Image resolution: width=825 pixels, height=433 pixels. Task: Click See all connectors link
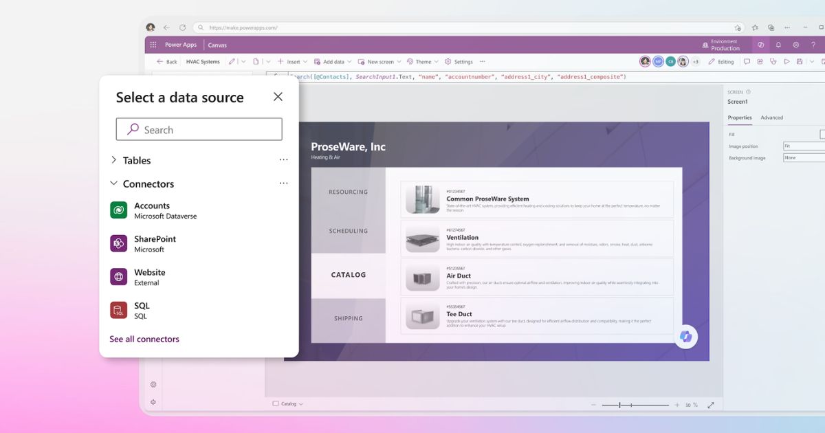(x=144, y=339)
